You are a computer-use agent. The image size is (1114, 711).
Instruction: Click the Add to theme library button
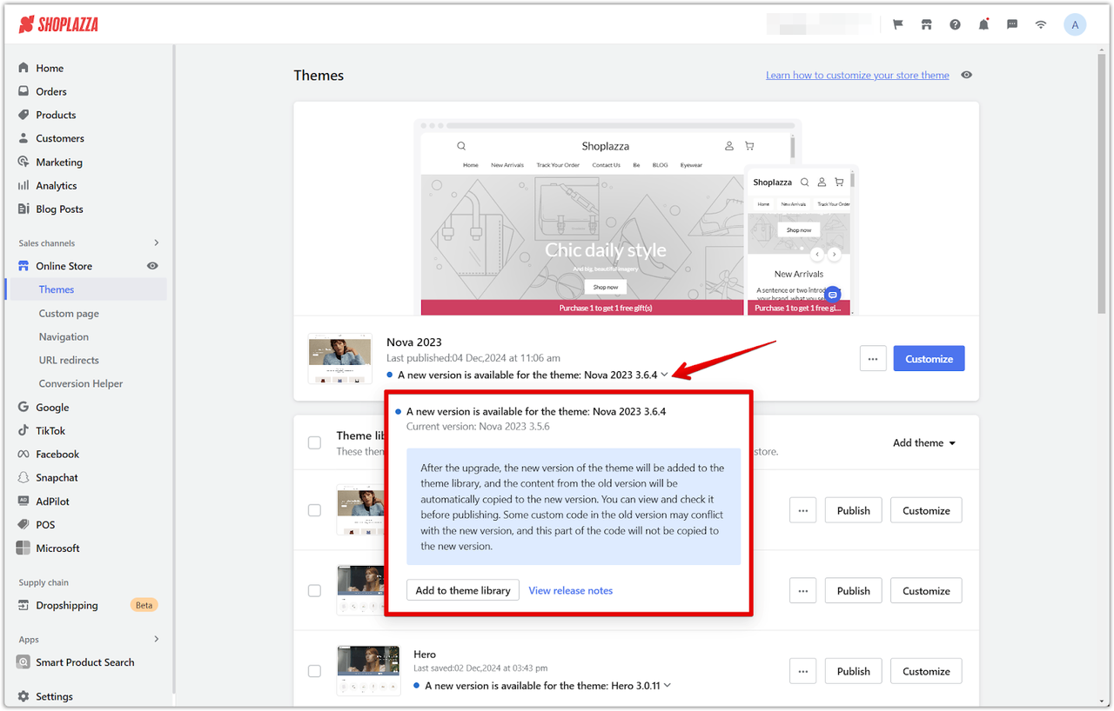462,591
